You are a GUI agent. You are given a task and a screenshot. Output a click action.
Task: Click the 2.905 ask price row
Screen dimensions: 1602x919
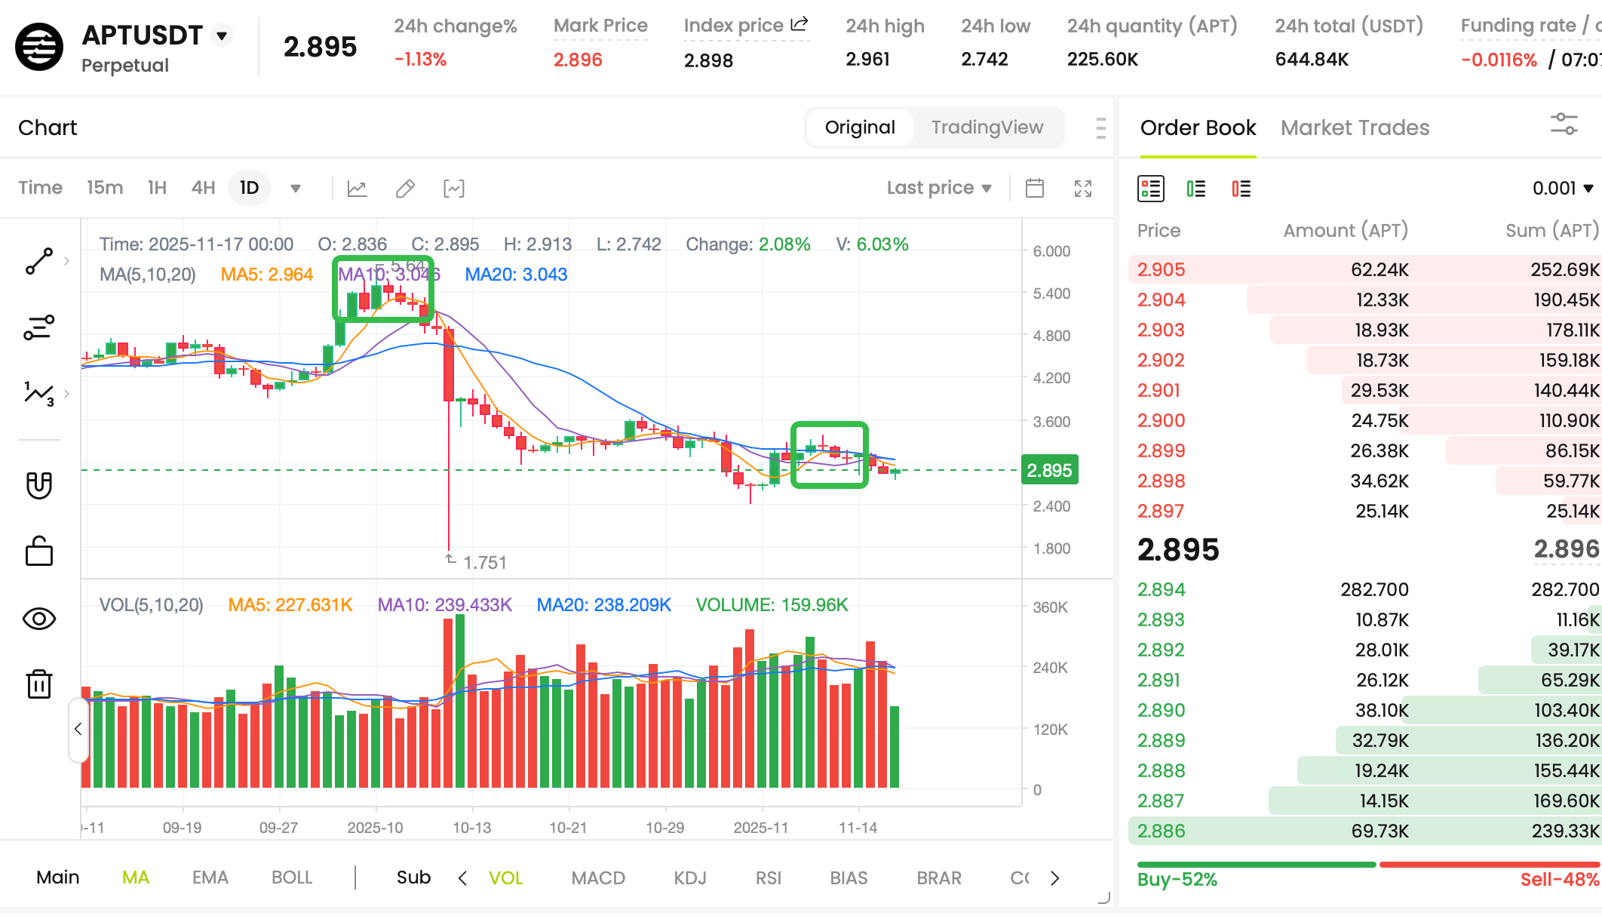click(1162, 270)
